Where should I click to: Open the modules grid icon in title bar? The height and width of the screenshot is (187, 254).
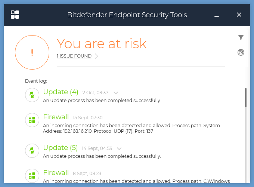pyautogui.click(x=15, y=15)
